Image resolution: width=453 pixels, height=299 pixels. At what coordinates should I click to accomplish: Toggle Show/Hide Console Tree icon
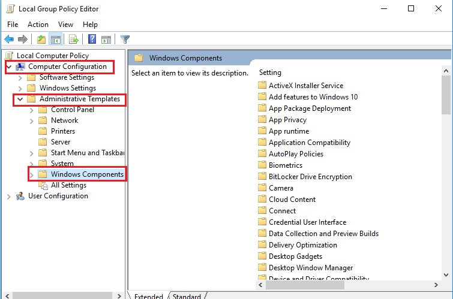pos(55,40)
